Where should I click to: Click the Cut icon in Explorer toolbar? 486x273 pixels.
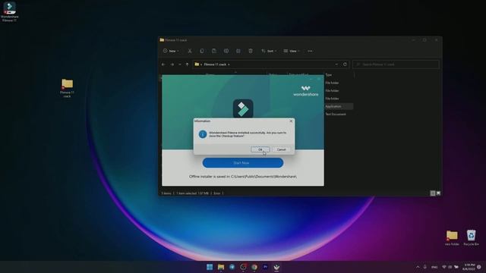coord(190,51)
